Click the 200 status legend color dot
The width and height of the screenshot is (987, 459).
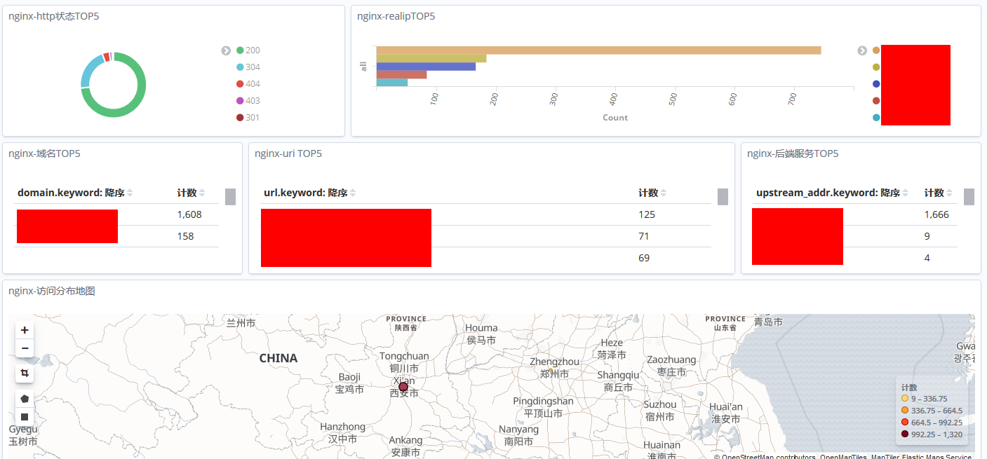pos(240,50)
